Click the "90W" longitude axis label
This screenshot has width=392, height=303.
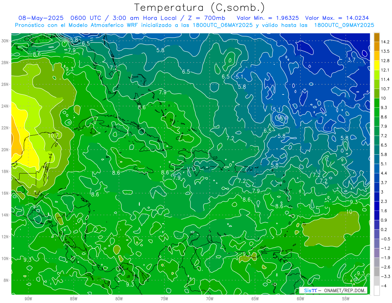coord(28,299)
